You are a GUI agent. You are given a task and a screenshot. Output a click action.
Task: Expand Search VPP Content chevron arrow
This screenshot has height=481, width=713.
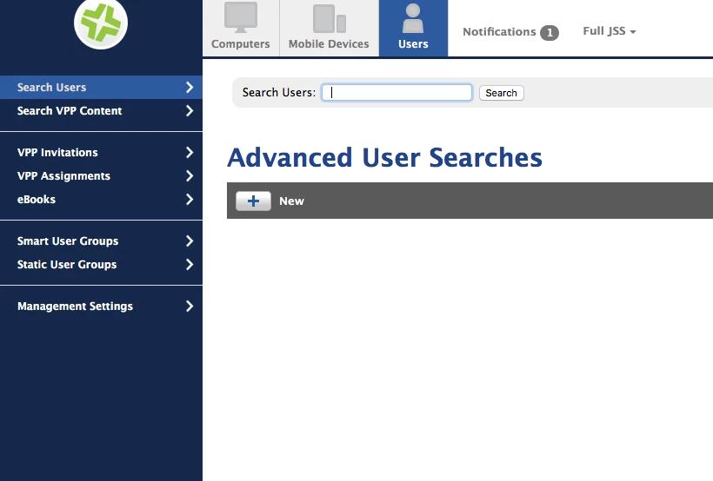(190, 111)
